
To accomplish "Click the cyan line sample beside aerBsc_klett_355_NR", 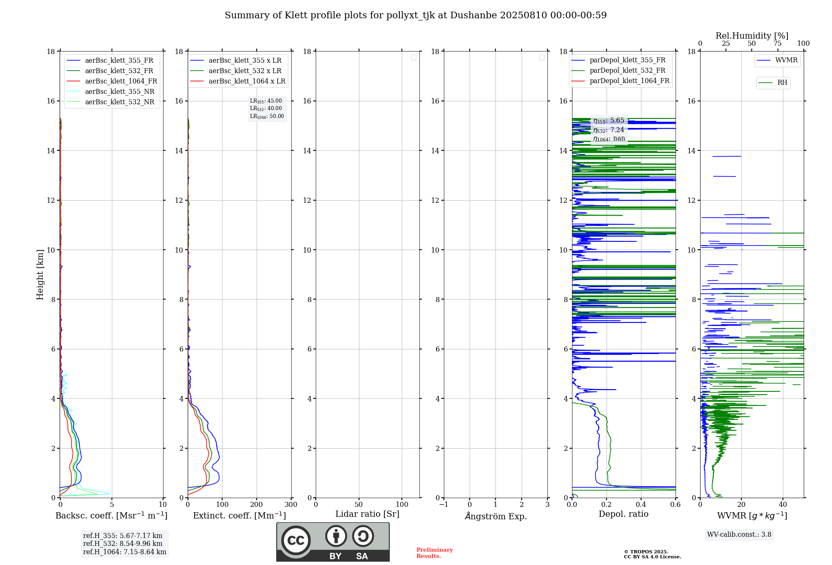I will click(x=73, y=92).
